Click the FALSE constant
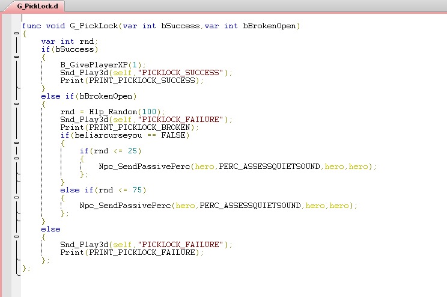Viewport: 447px width, 297px height. (173, 135)
